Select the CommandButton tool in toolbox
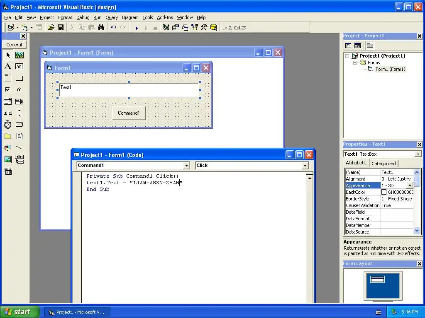The height and width of the screenshot is (318, 425). (19, 78)
